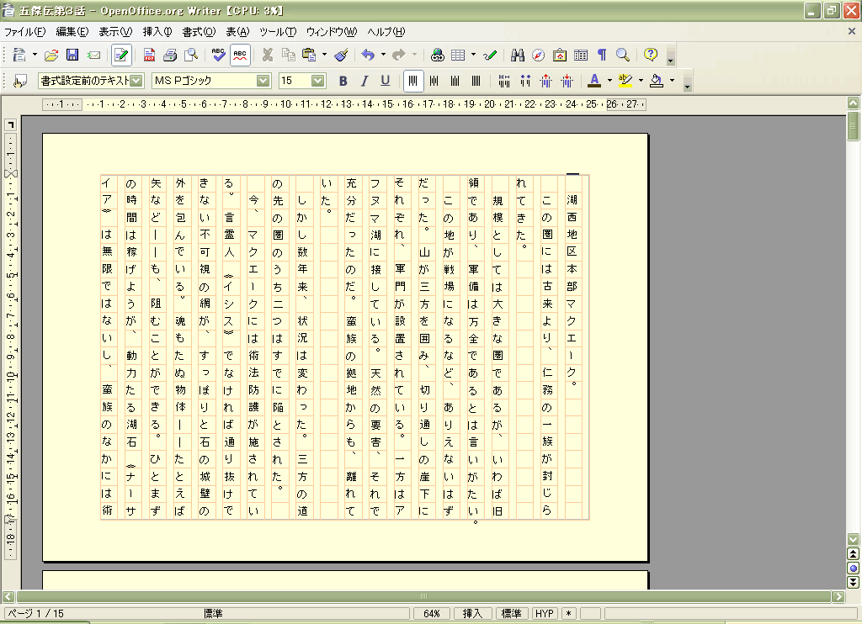Show Draw Functions icon
Viewport: 862px width, 624px height.
[x=490, y=55]
